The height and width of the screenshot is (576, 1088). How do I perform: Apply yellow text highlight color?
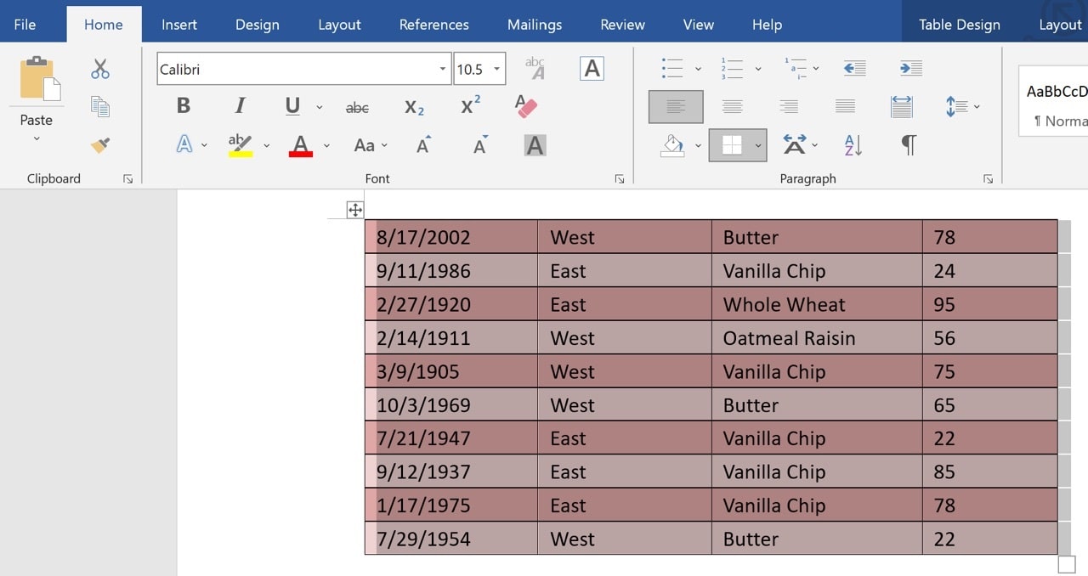coord(239,144)
